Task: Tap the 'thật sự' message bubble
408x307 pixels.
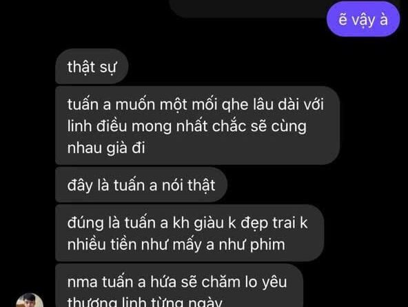Action: tap(92, 67)
